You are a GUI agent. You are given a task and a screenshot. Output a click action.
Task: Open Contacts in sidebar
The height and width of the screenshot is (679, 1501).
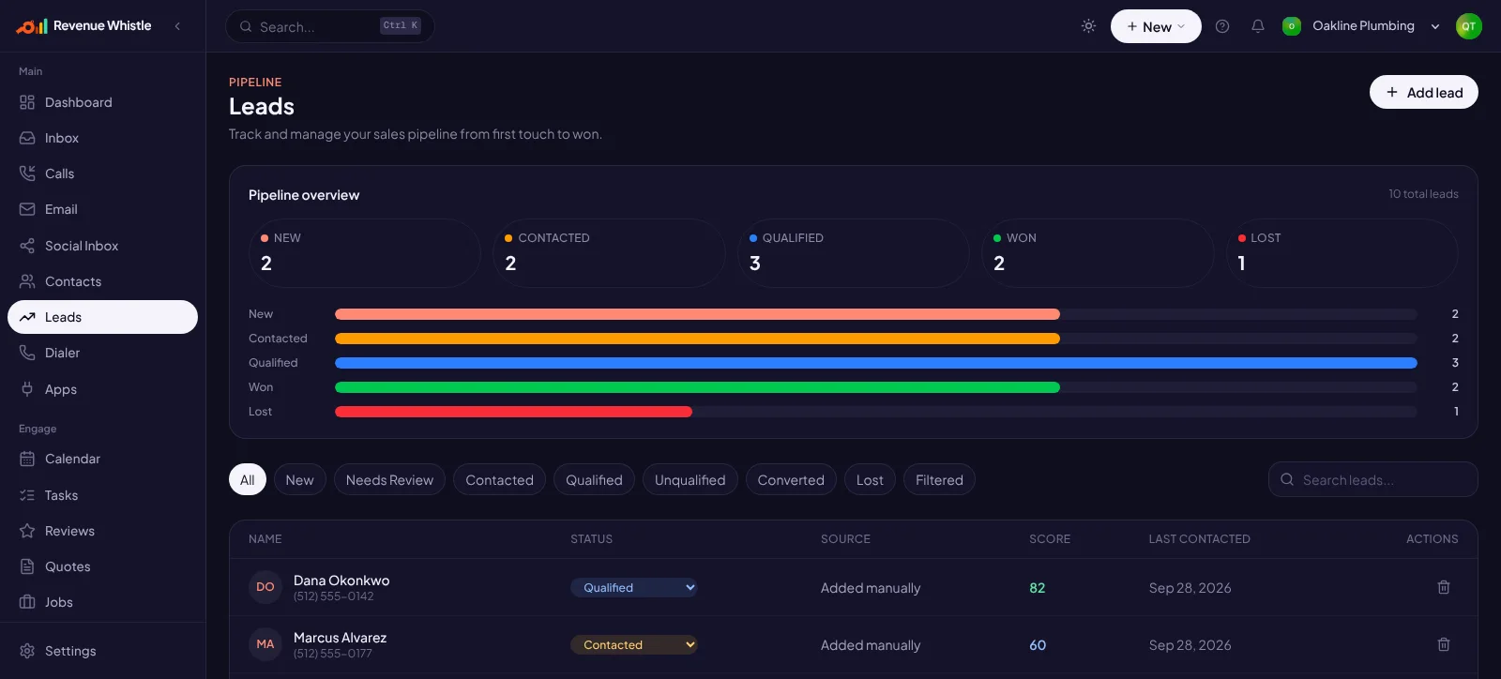click(x=102, y=281)
